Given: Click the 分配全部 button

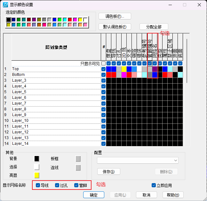Looking at the screenshot, I should click(x=154, y=27).
